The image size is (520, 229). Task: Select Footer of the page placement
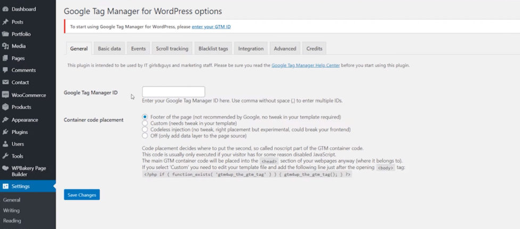pos(145,117)
